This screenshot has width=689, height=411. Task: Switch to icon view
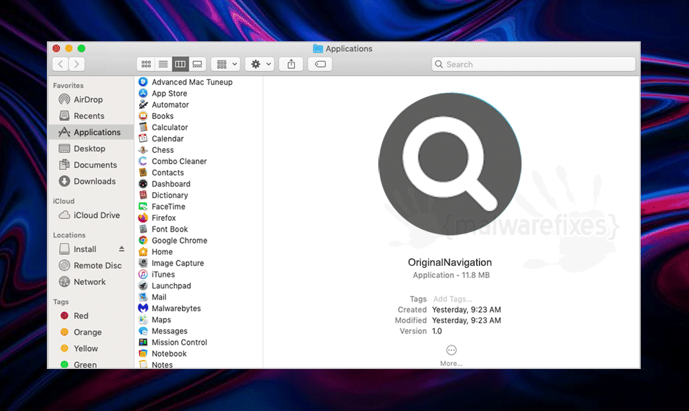coord(146,64)
